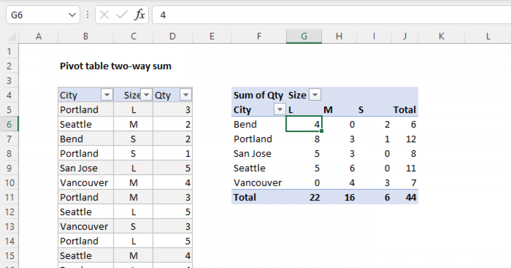The height and width of the screenshot is (268, 511).
Task: Click the 'Sum of Qty' pivot header cell
Action: pyautogui.click(x=258, y=95)
